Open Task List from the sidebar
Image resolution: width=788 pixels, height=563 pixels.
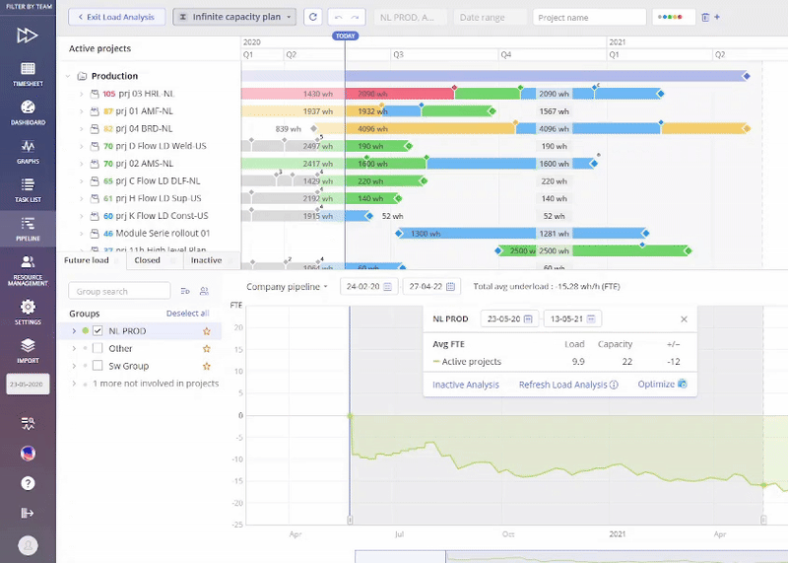point(28,189)
